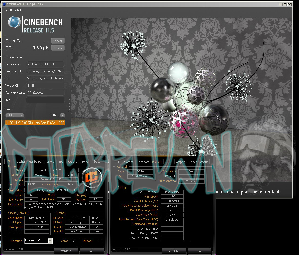Click the Cinebench title bar icon
The image size is (299, 255).
(x=4, y=4)
